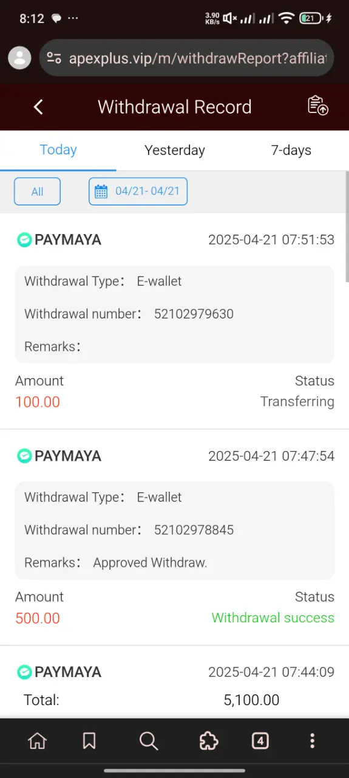Screen dimensions: 349x778
Task: Open the All filter dropdown
Action: click(x=37, y=191)
